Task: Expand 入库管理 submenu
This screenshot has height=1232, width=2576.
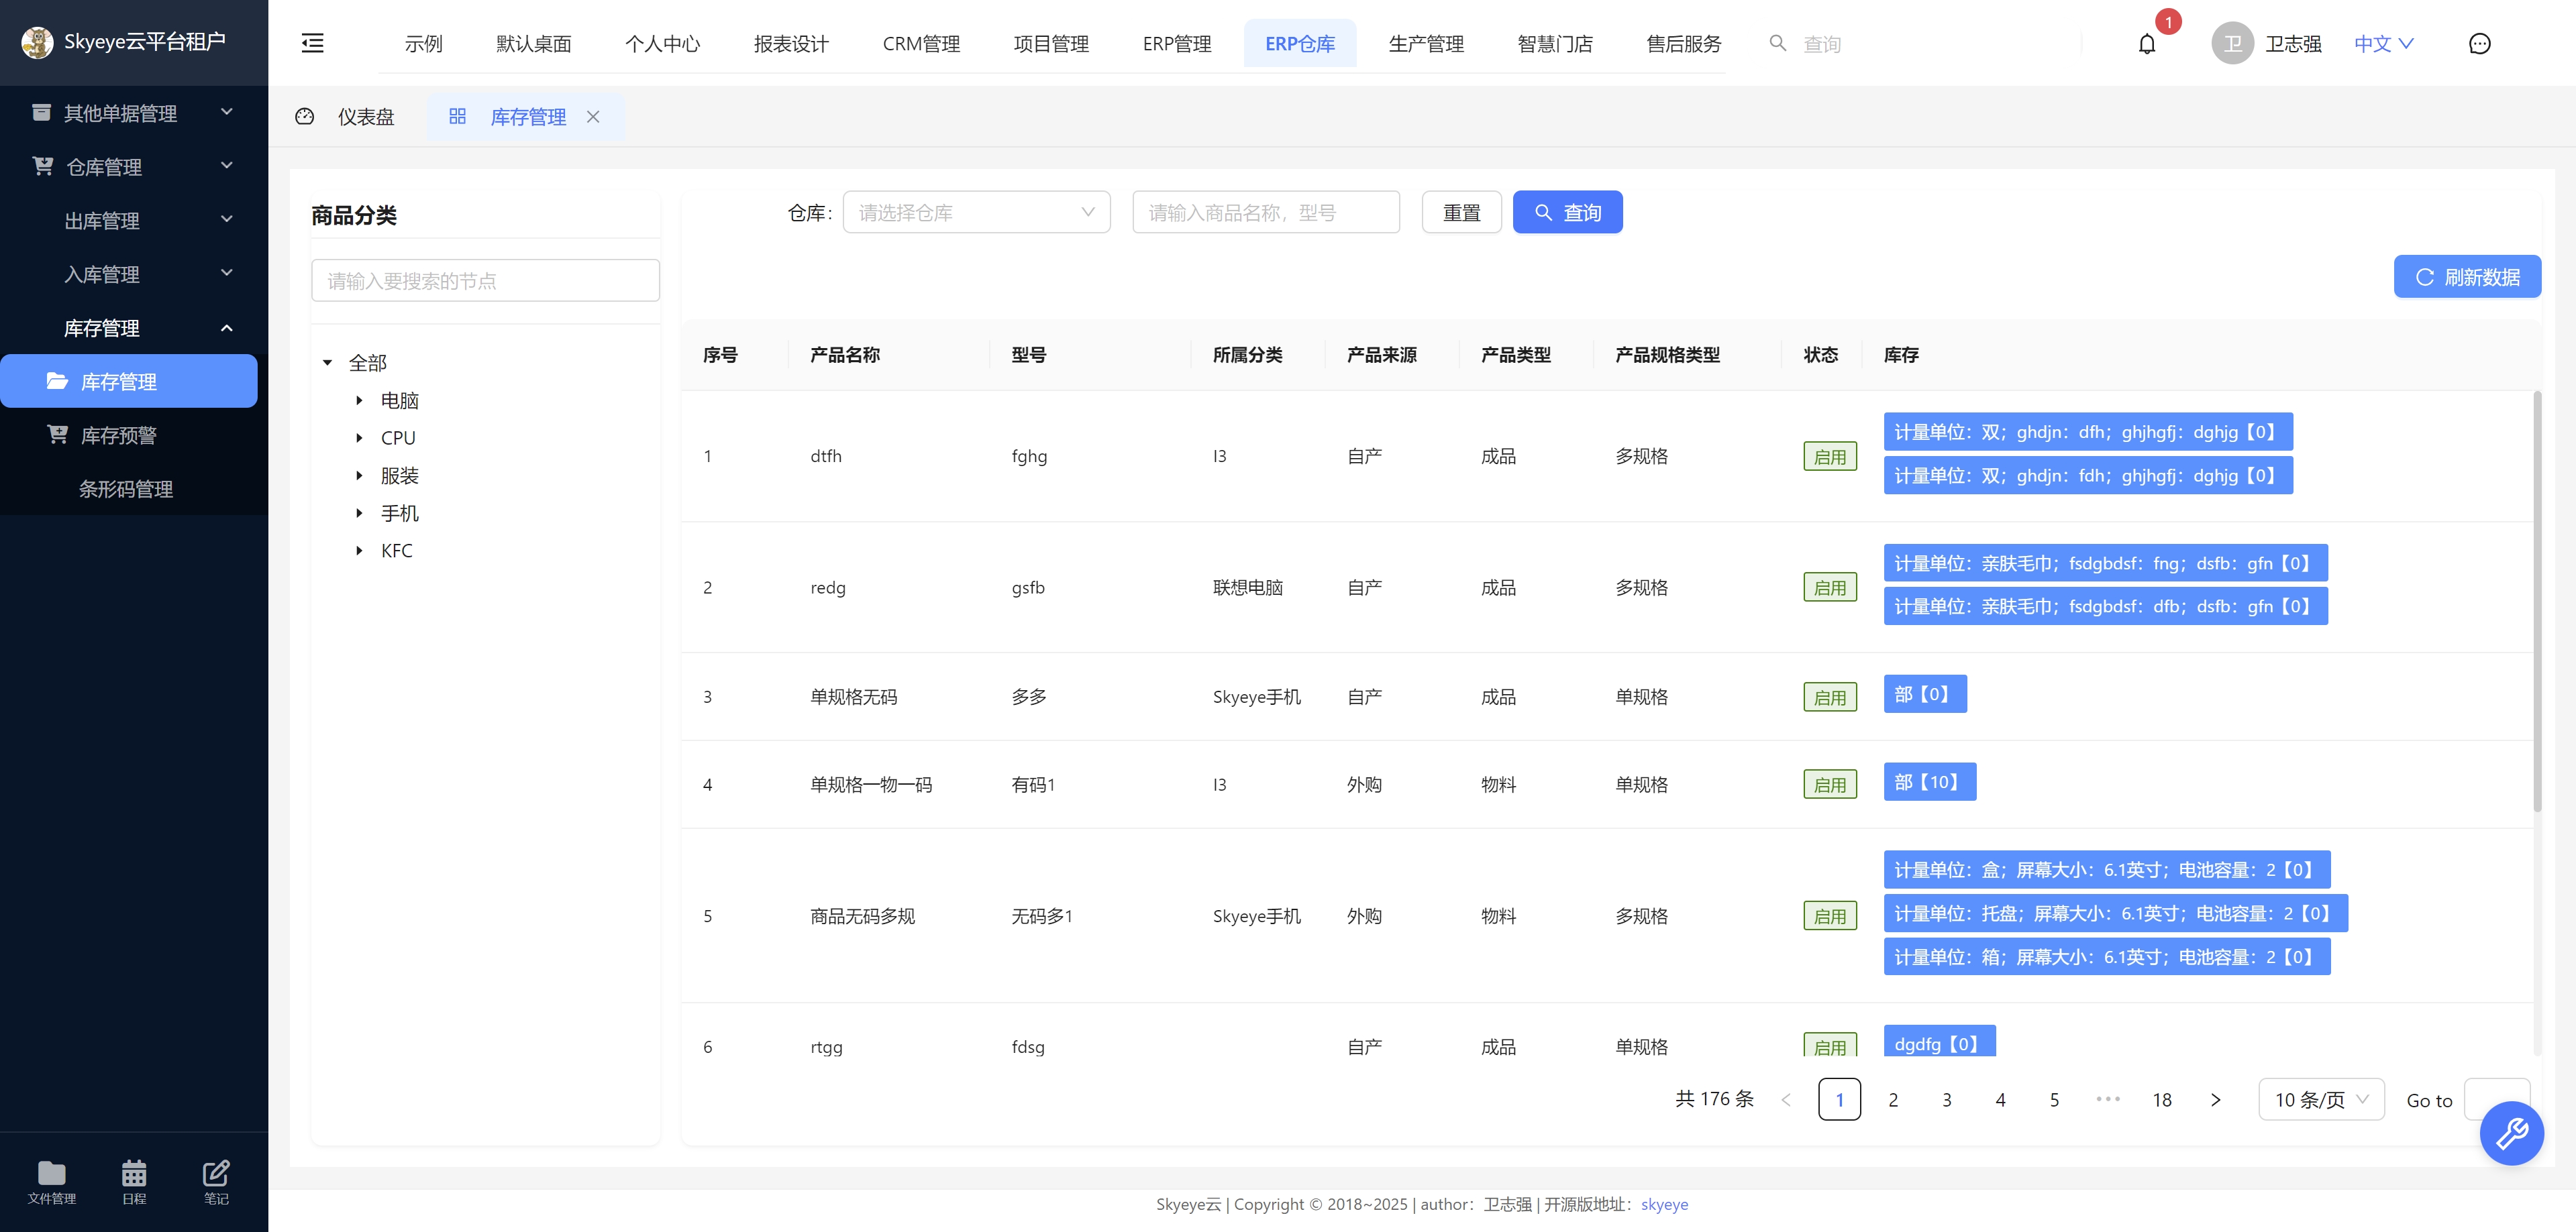Action: tap(227, 274)
